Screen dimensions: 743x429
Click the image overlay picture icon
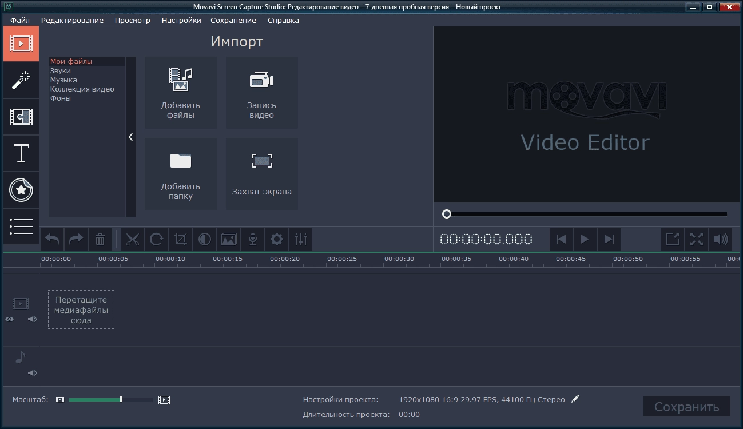(x=229, y=239)
